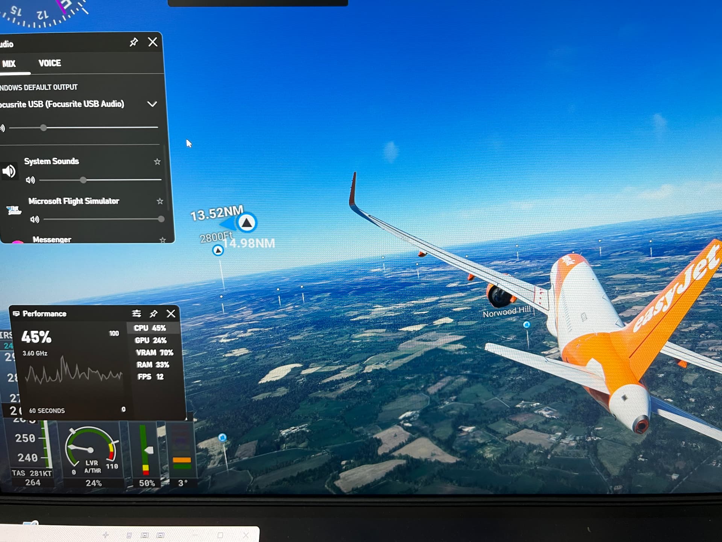The image size is (722, 542).
Task: Click the Norwood Hill location marker
Action: [x=526, y=324]
